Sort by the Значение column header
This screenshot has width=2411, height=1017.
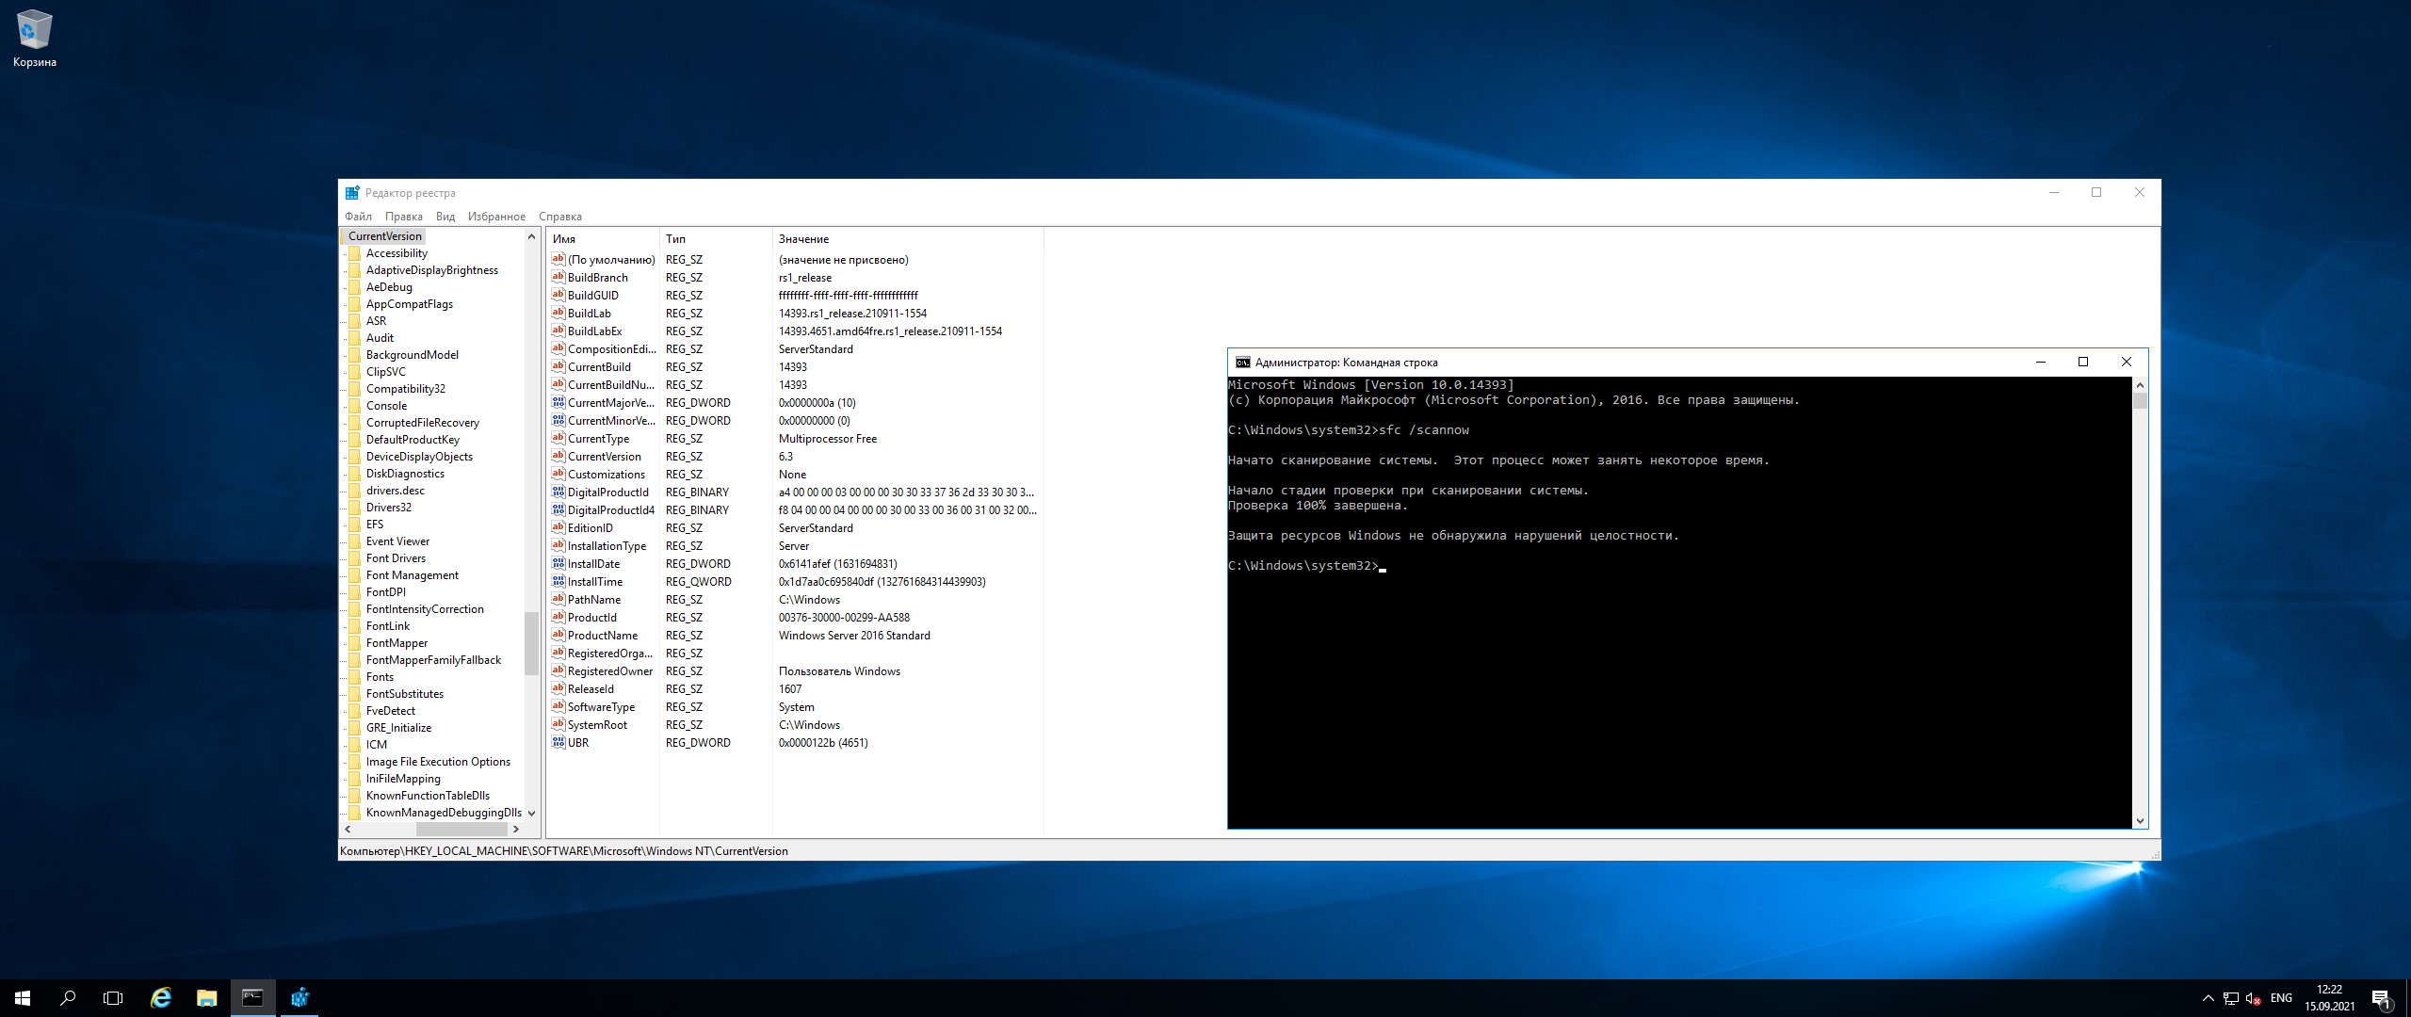[x=908, y=239]
